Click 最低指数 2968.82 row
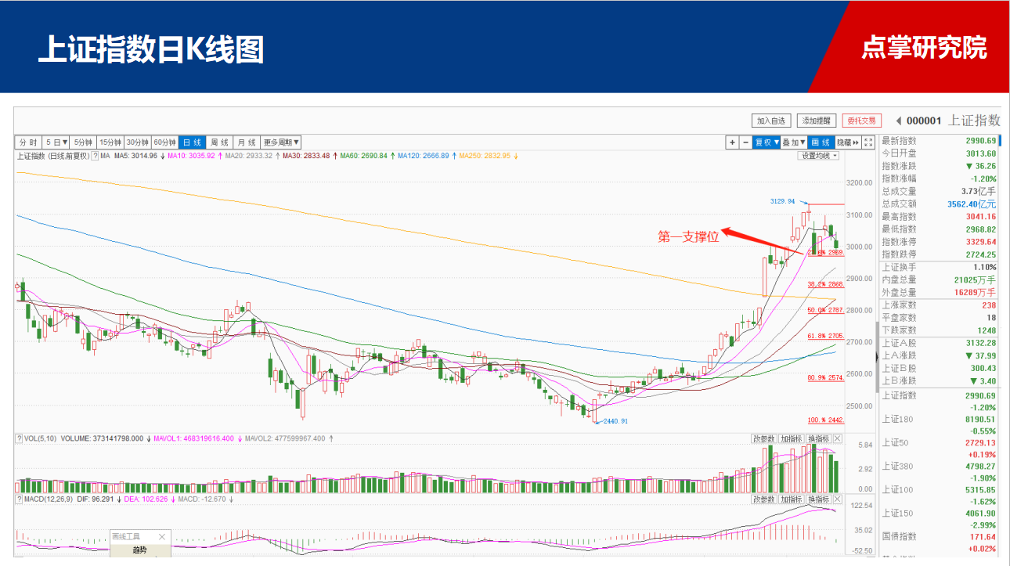Viewport: 1010px width, 566px height. (x=939, y=229)
